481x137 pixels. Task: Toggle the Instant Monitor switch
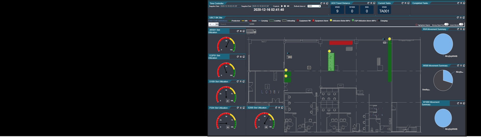461,24
